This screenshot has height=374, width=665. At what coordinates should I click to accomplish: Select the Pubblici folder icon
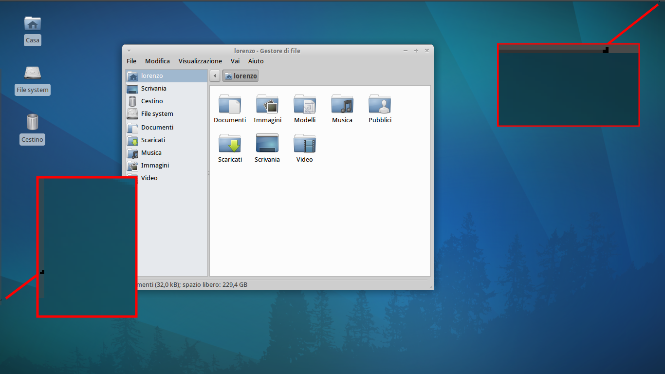coord(380,105)
